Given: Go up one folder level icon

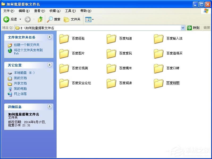Looking at the screenshot, I should (40, 19).
